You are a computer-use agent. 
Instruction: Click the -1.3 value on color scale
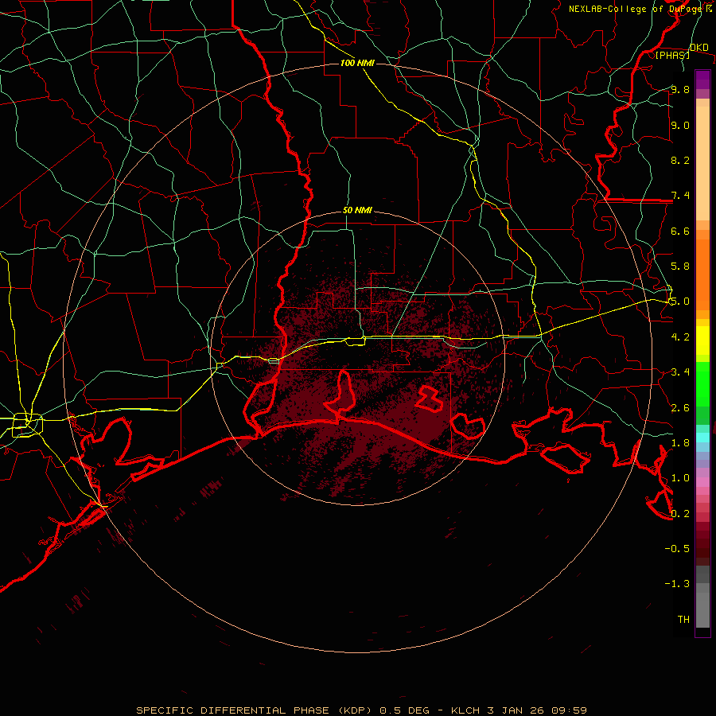[x=677, y=584]
